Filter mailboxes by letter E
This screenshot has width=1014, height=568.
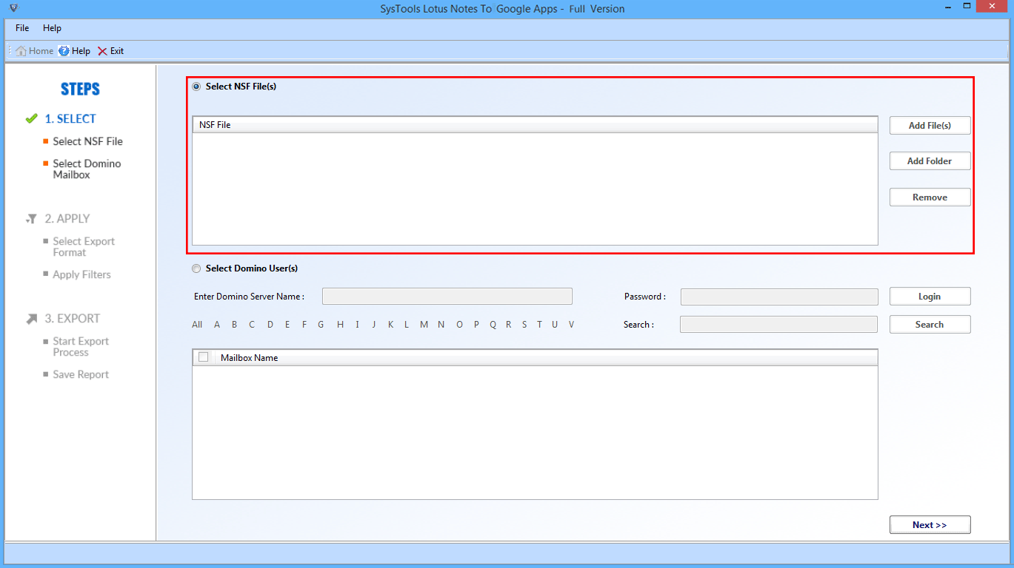(287, 325)
